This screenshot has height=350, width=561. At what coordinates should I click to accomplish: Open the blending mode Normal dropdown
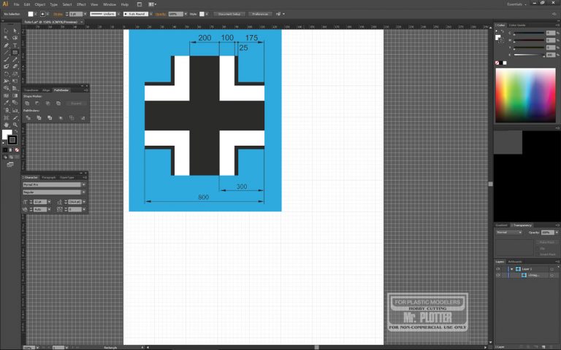[x=509, y=233]
